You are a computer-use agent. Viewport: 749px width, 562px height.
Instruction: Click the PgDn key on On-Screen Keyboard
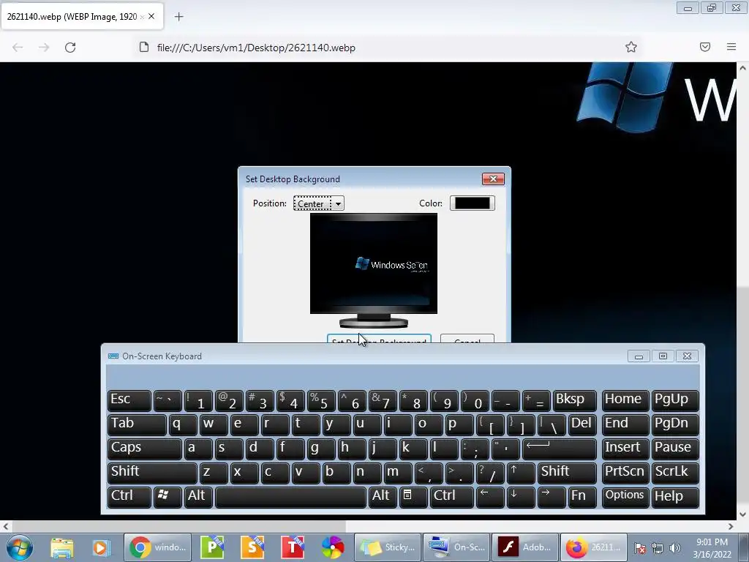[675, 424]
